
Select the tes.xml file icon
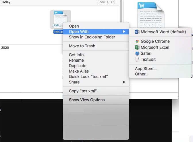click(60, 20)
